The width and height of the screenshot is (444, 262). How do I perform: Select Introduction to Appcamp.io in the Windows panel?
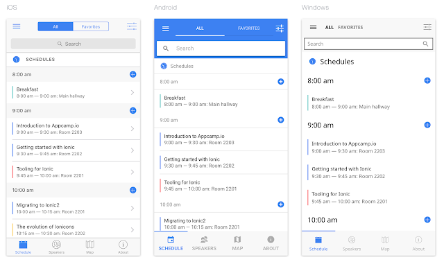(x=368, y=148)
